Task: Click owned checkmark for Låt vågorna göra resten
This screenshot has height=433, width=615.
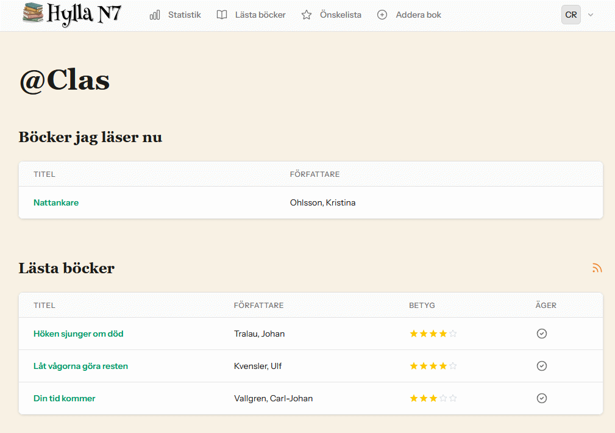Action: point(541,366)
